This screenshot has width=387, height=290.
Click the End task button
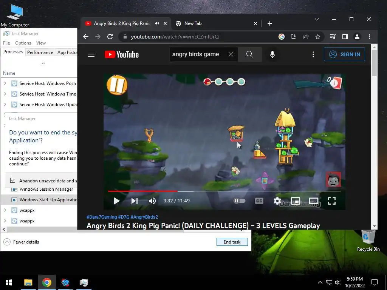pos(232,242)
